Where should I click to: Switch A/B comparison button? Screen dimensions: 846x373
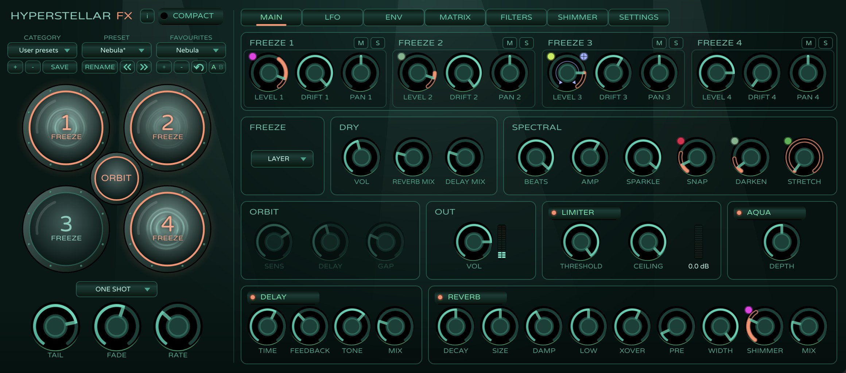click(217, 67)
